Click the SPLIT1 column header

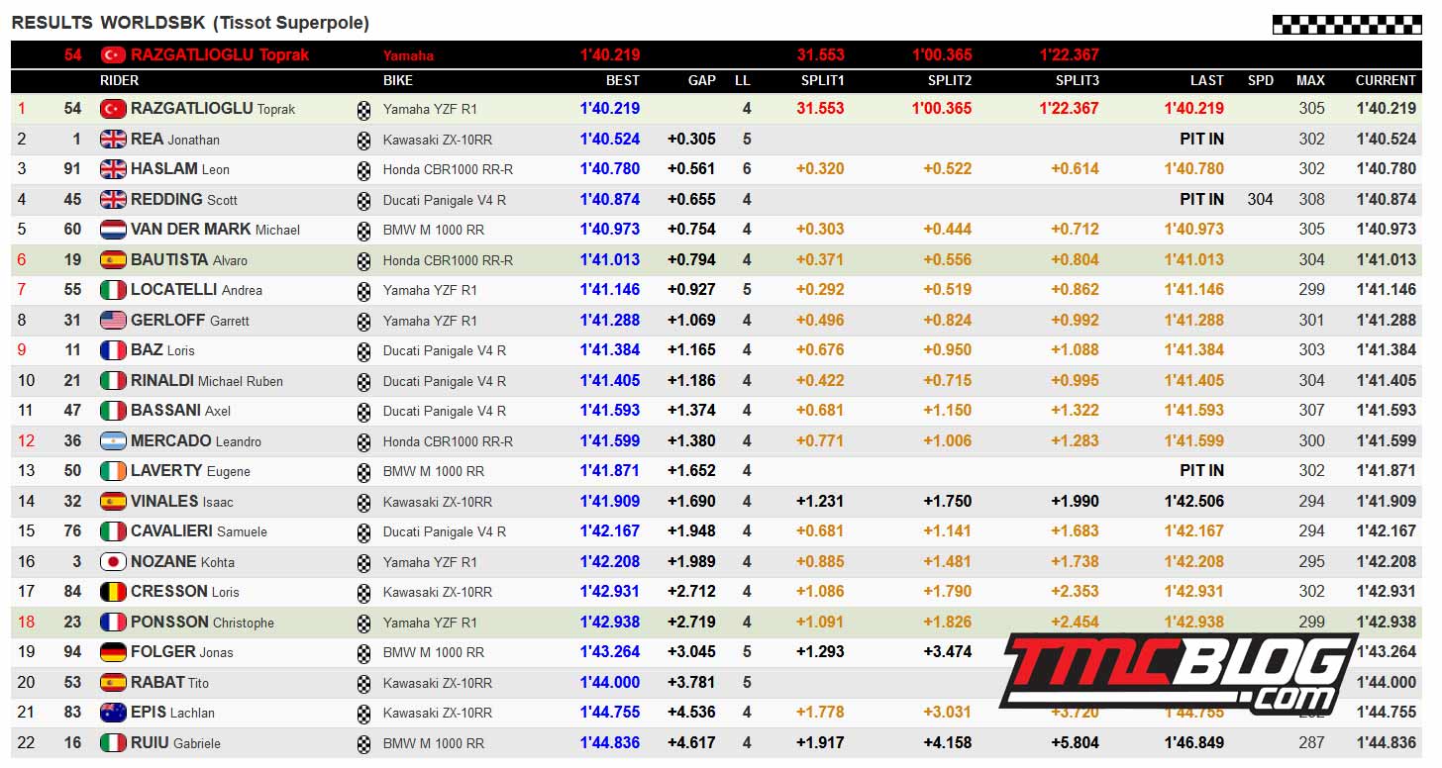(823, 80)
